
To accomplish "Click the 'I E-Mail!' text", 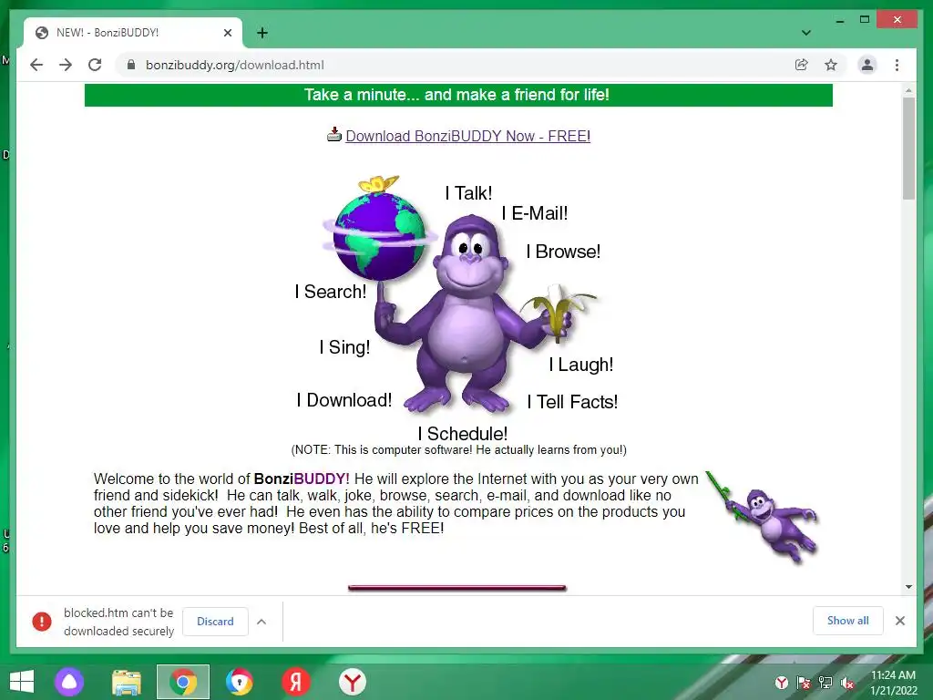I will (x=535, y=213).
